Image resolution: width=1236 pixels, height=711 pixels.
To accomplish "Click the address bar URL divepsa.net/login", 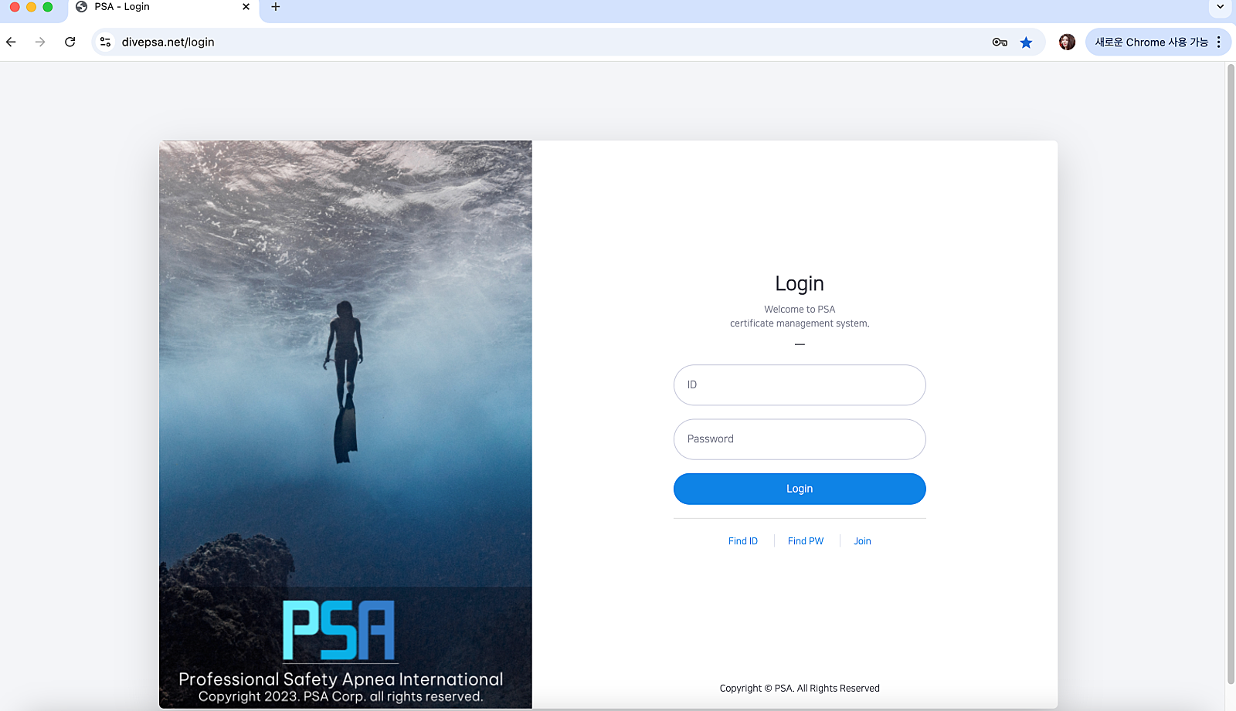I will click(x=168, y=42).
